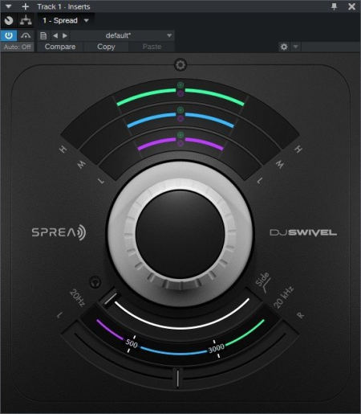The width and height of the screenshot is (361, 414).
Task: Click the DJ SWIVEL logo
Action: point(303,232)
